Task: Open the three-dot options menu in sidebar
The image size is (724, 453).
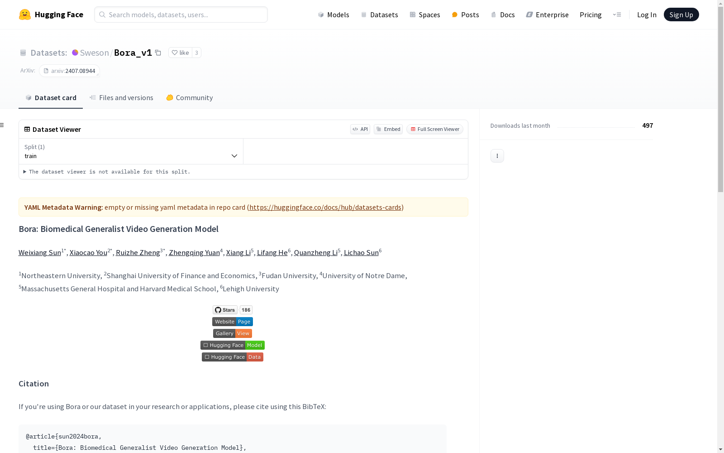Action: tap(497, 156)
